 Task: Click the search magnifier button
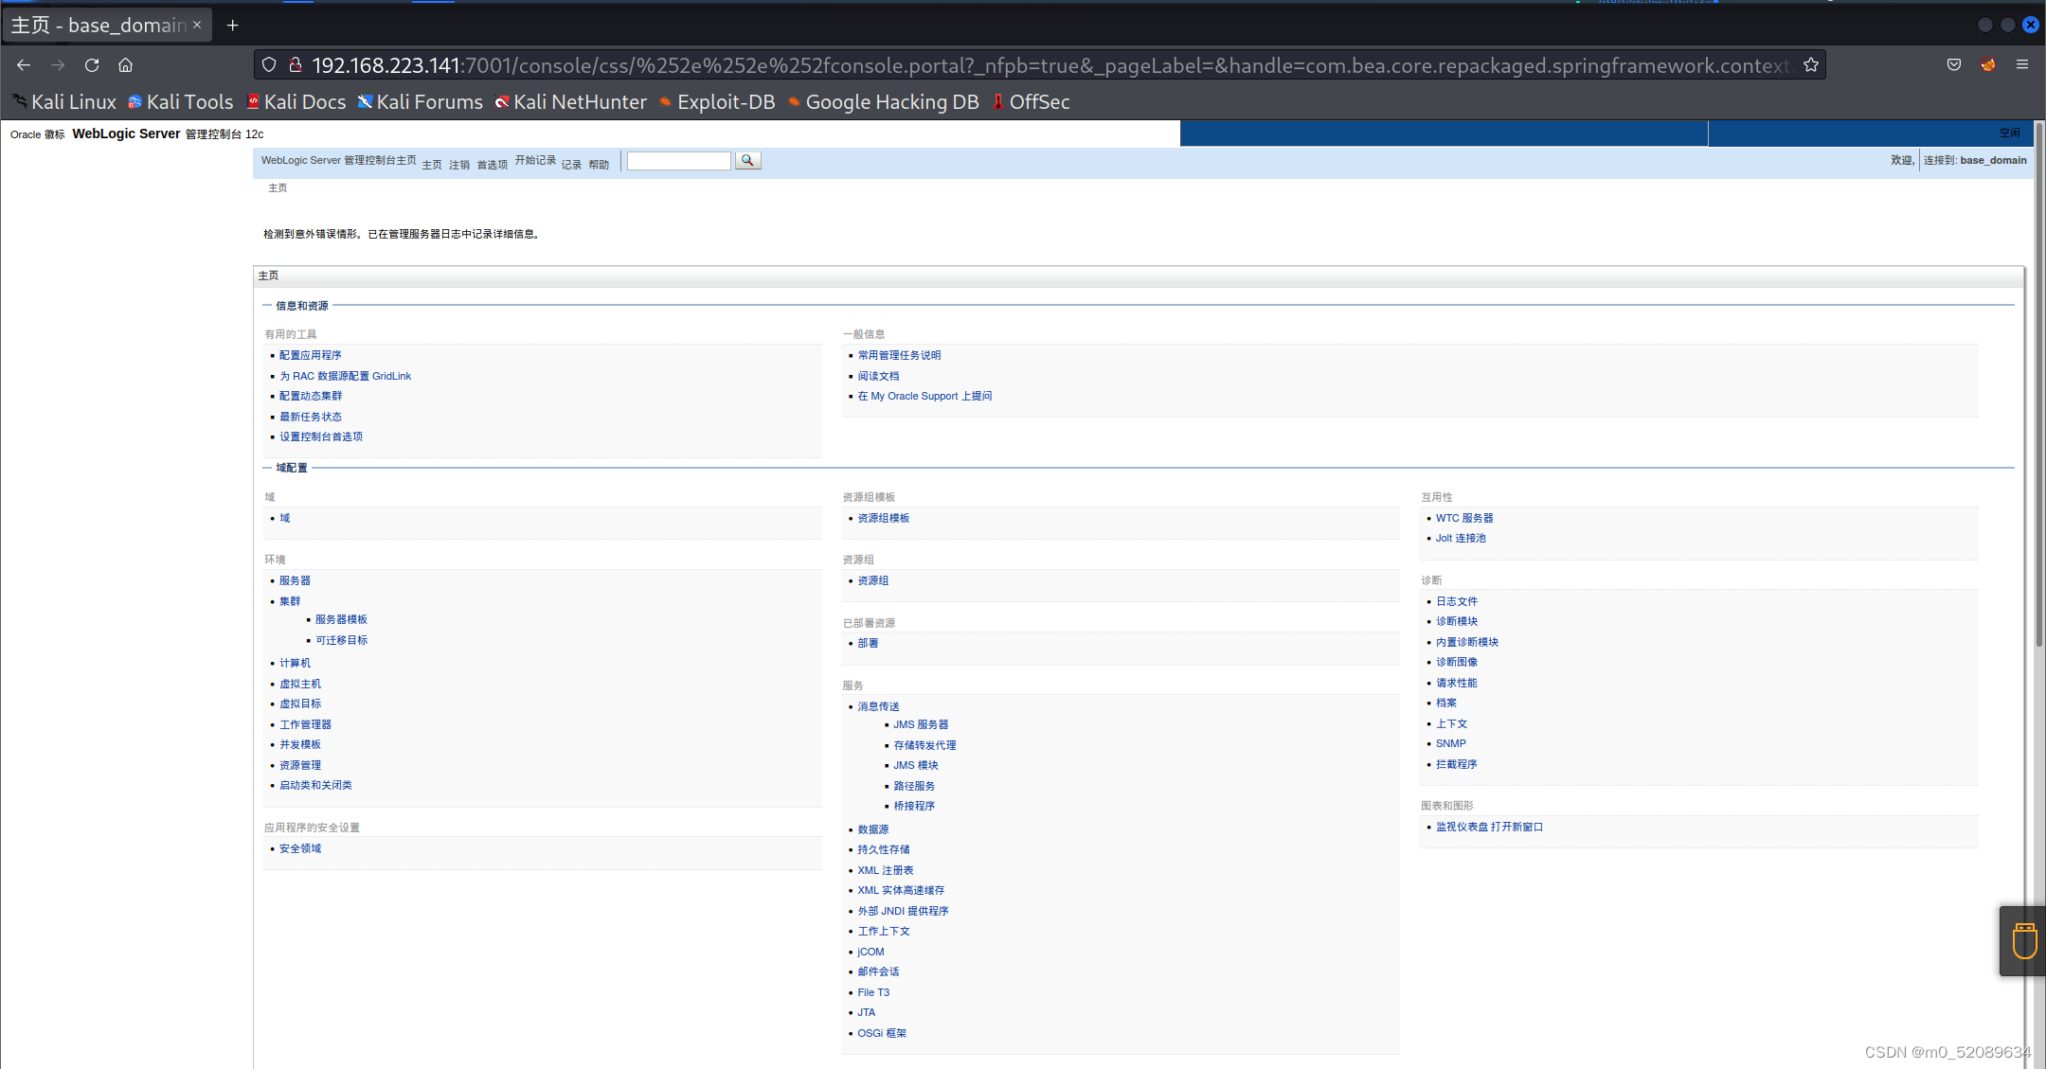747,161
